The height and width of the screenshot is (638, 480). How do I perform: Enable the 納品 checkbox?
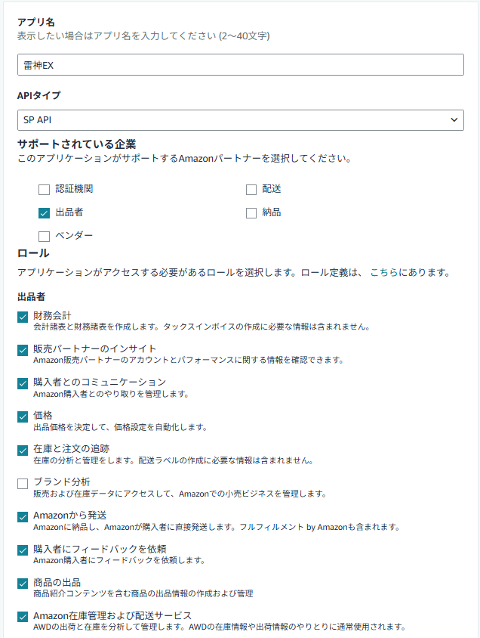point(251,213)
